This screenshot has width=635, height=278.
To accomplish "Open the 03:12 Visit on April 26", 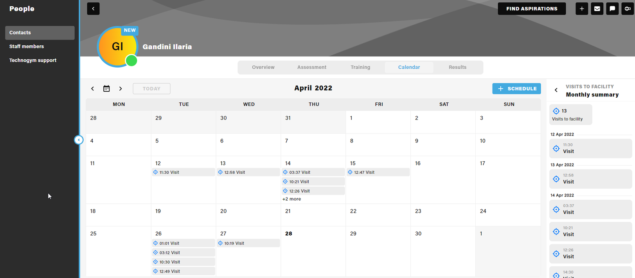I will (183, 253).
